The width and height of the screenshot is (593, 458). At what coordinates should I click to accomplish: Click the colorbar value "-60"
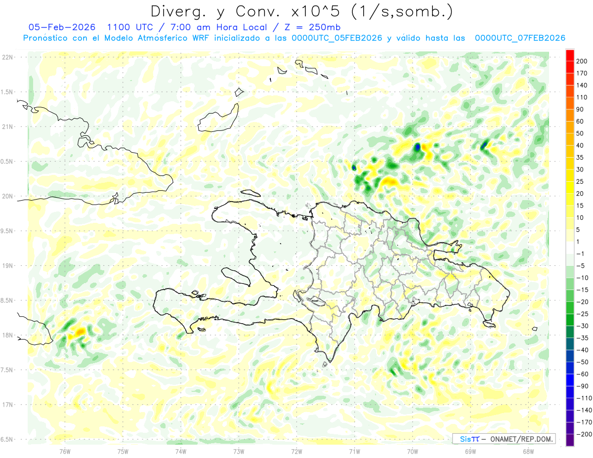tap(584, 374)
